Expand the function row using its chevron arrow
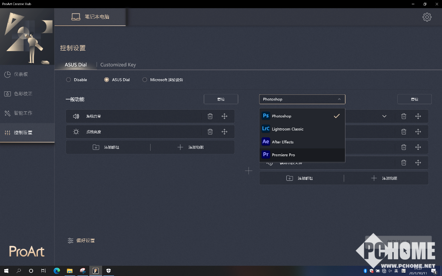Screen dimensions: 442x276 (x=384, y=116)
